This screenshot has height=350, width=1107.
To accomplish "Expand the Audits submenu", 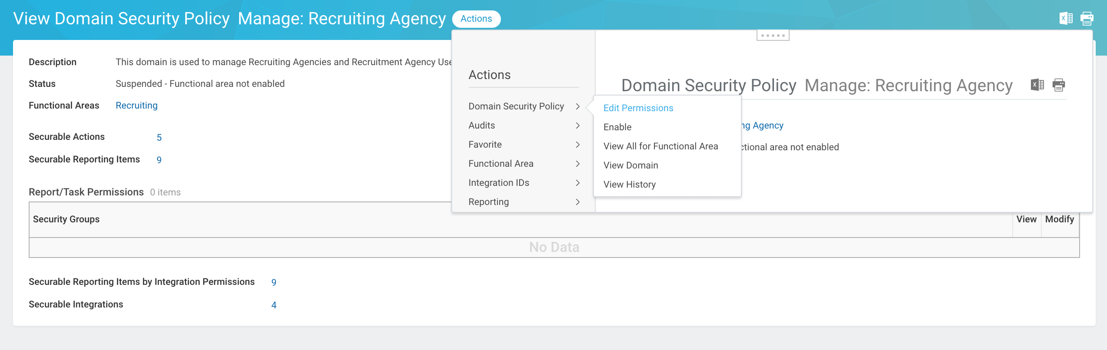I will 481,125.
